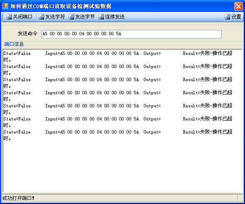245x204 pixels.
Task: Click the 连续发送 toolbar icon
Action: click(x=101, y=17)
